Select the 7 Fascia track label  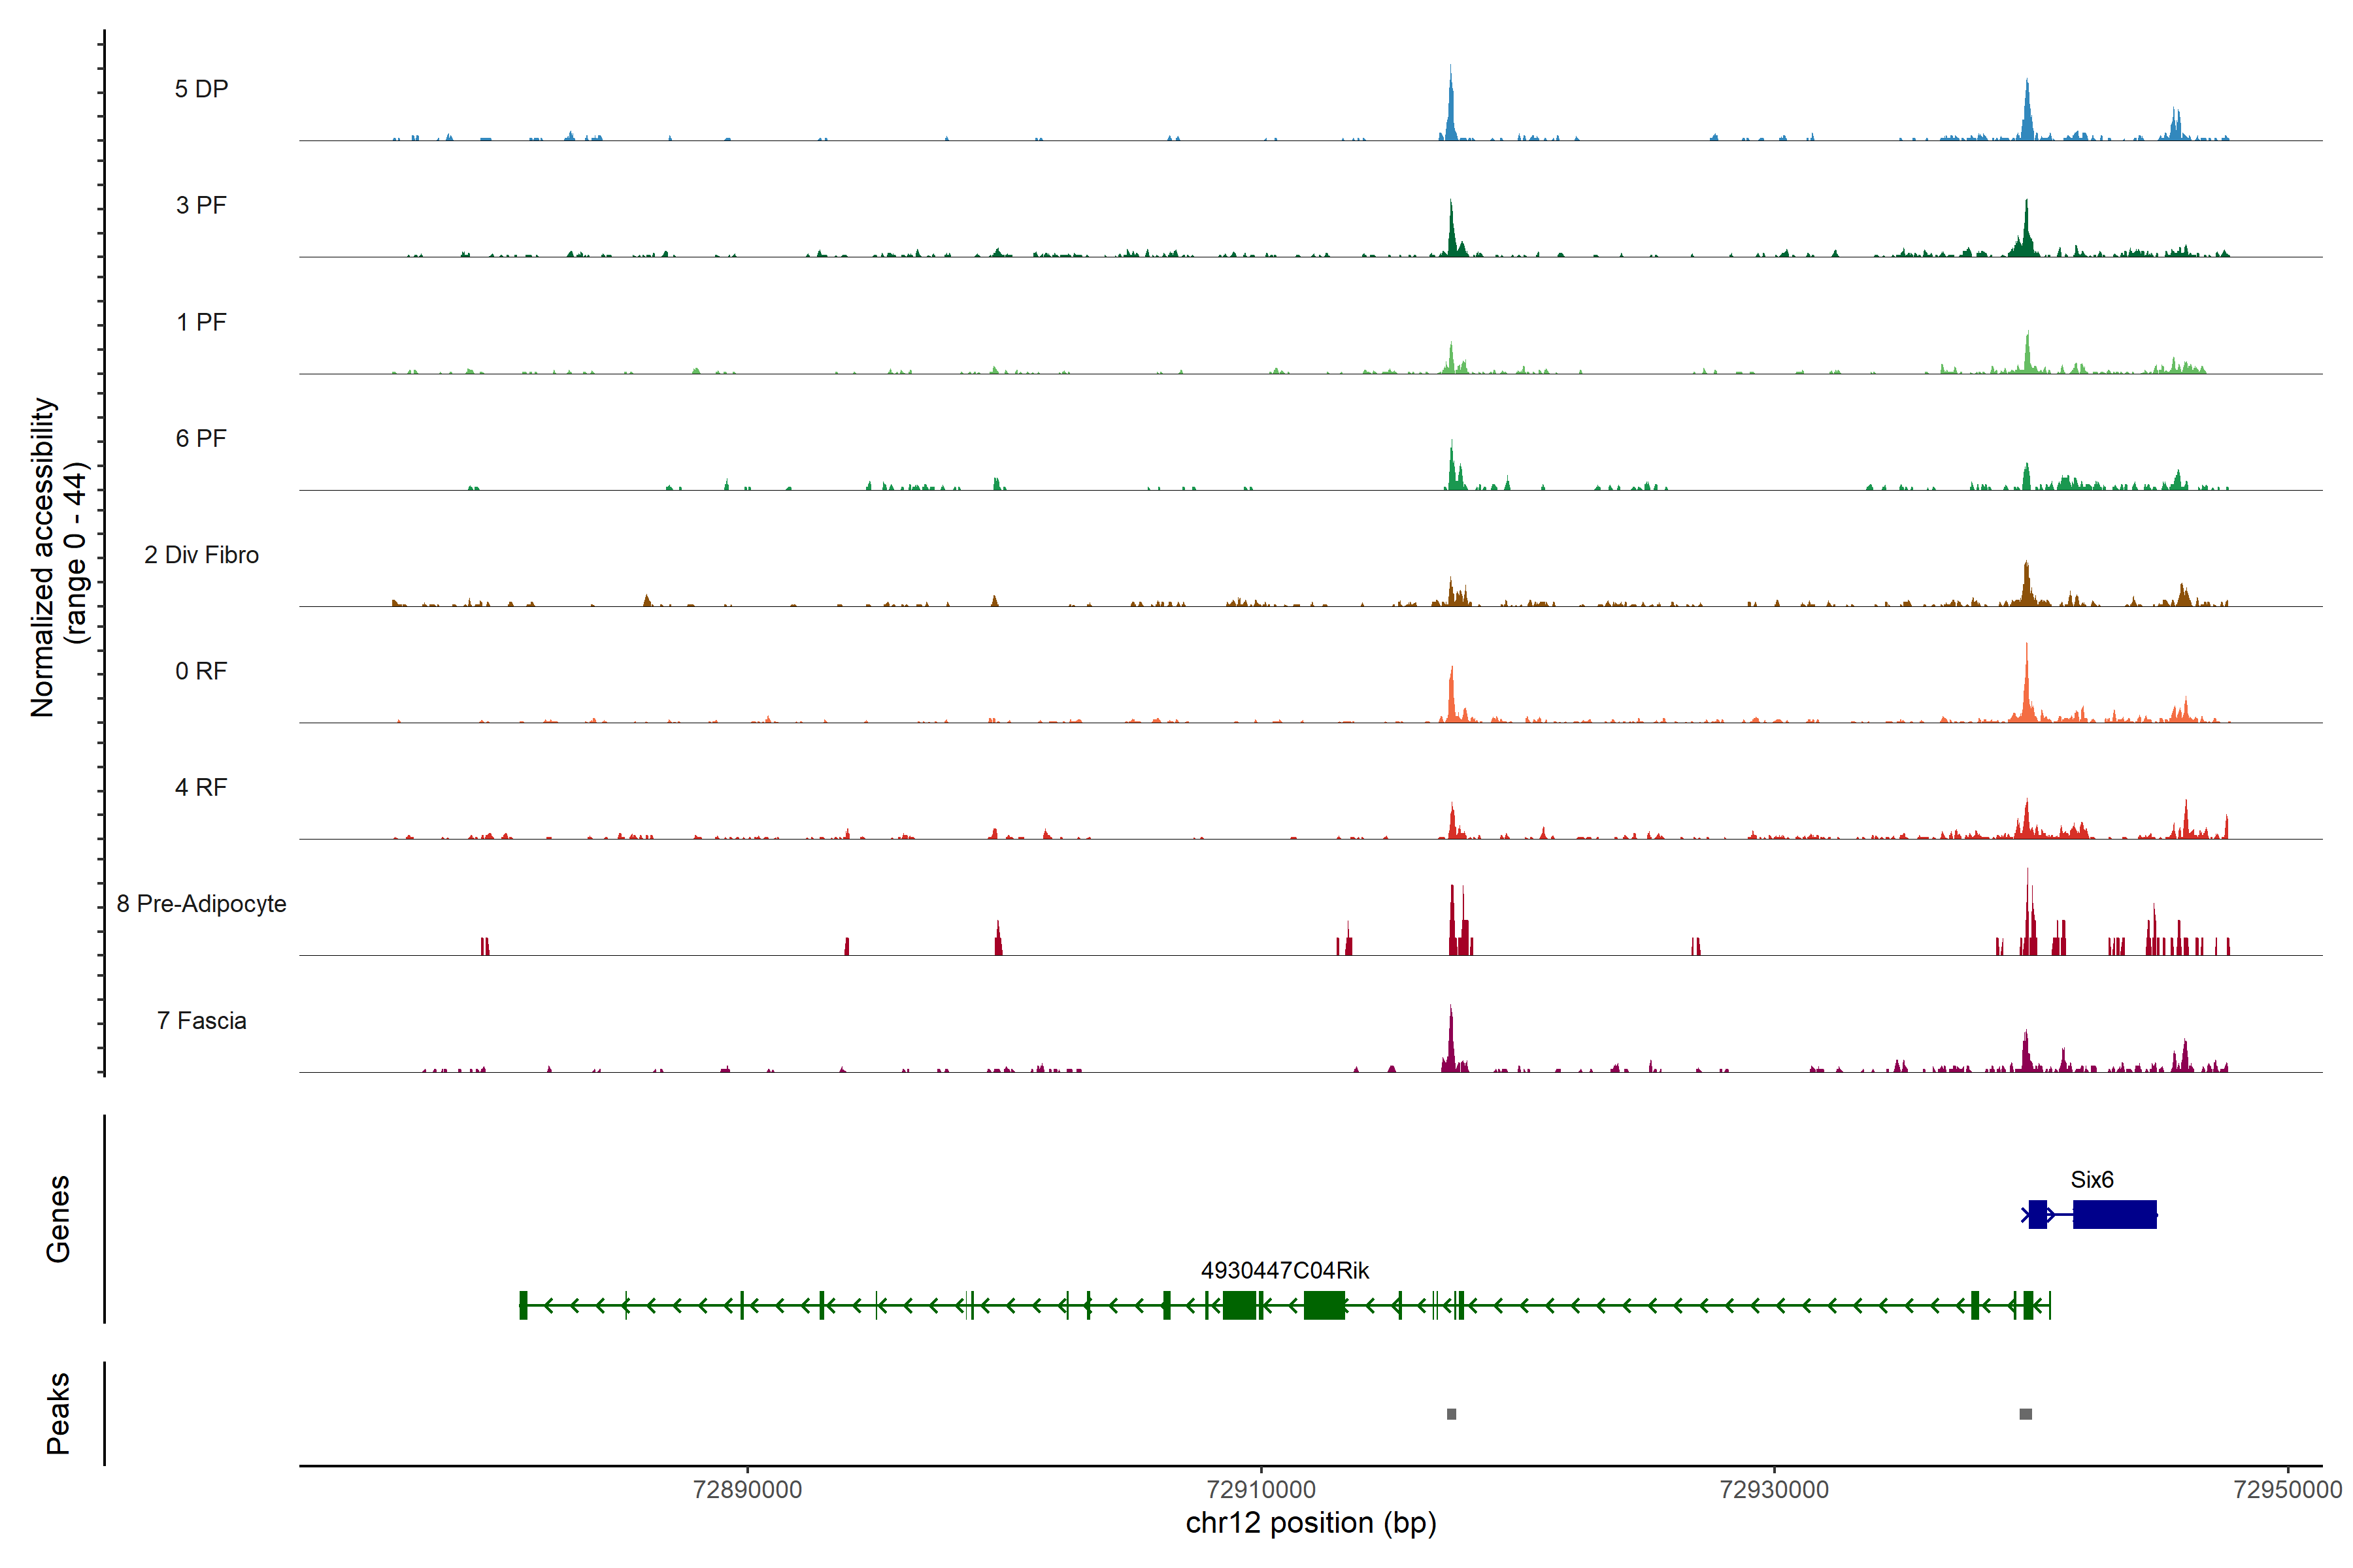click(201, 1020)
